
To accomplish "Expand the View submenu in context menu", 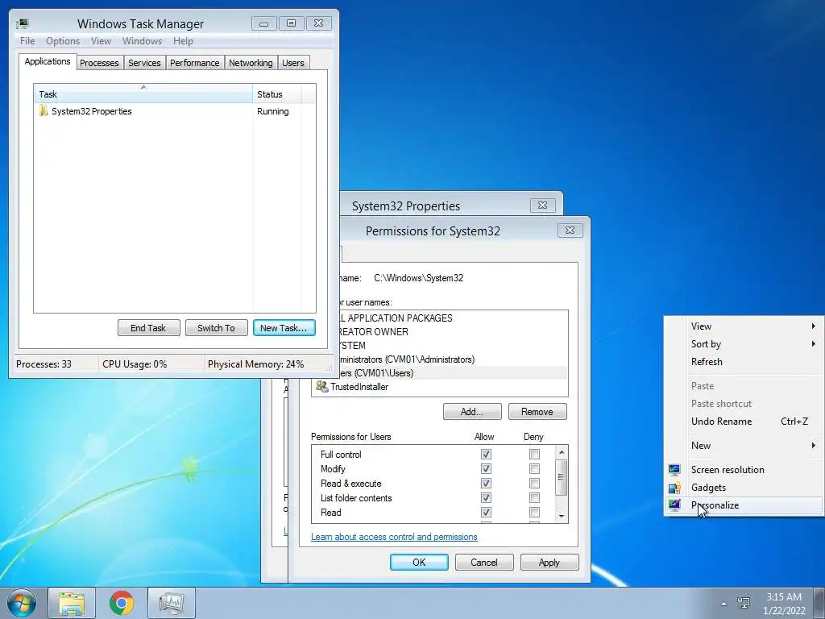I will (743, 326).
